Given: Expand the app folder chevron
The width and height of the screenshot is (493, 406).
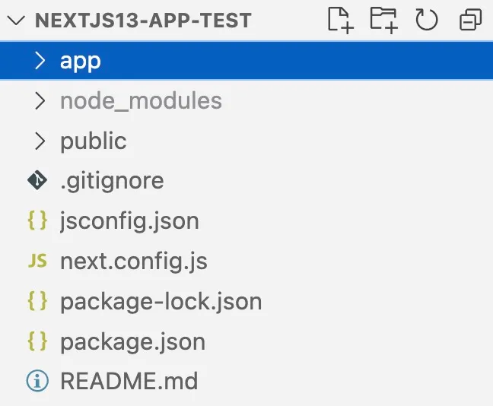Looking at the screenshot, I should [x=40, y=60].
